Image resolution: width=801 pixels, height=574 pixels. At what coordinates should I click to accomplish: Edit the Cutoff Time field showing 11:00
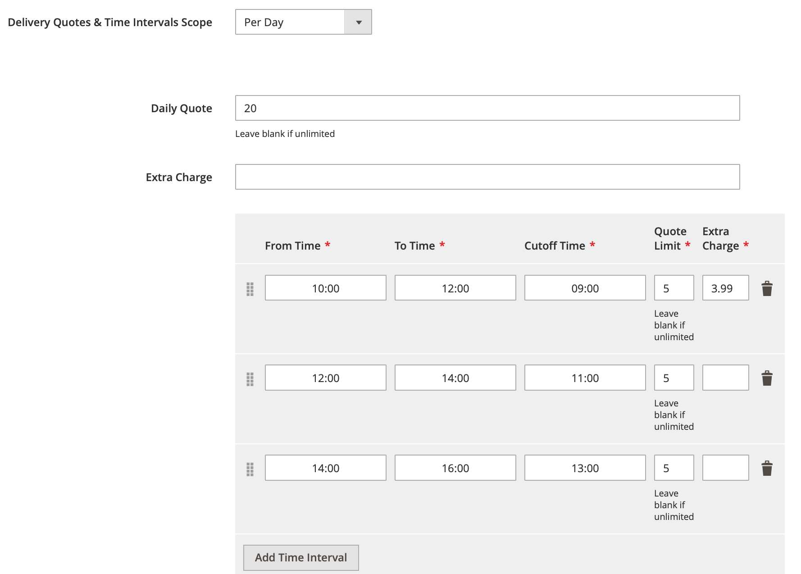[585, 378]
